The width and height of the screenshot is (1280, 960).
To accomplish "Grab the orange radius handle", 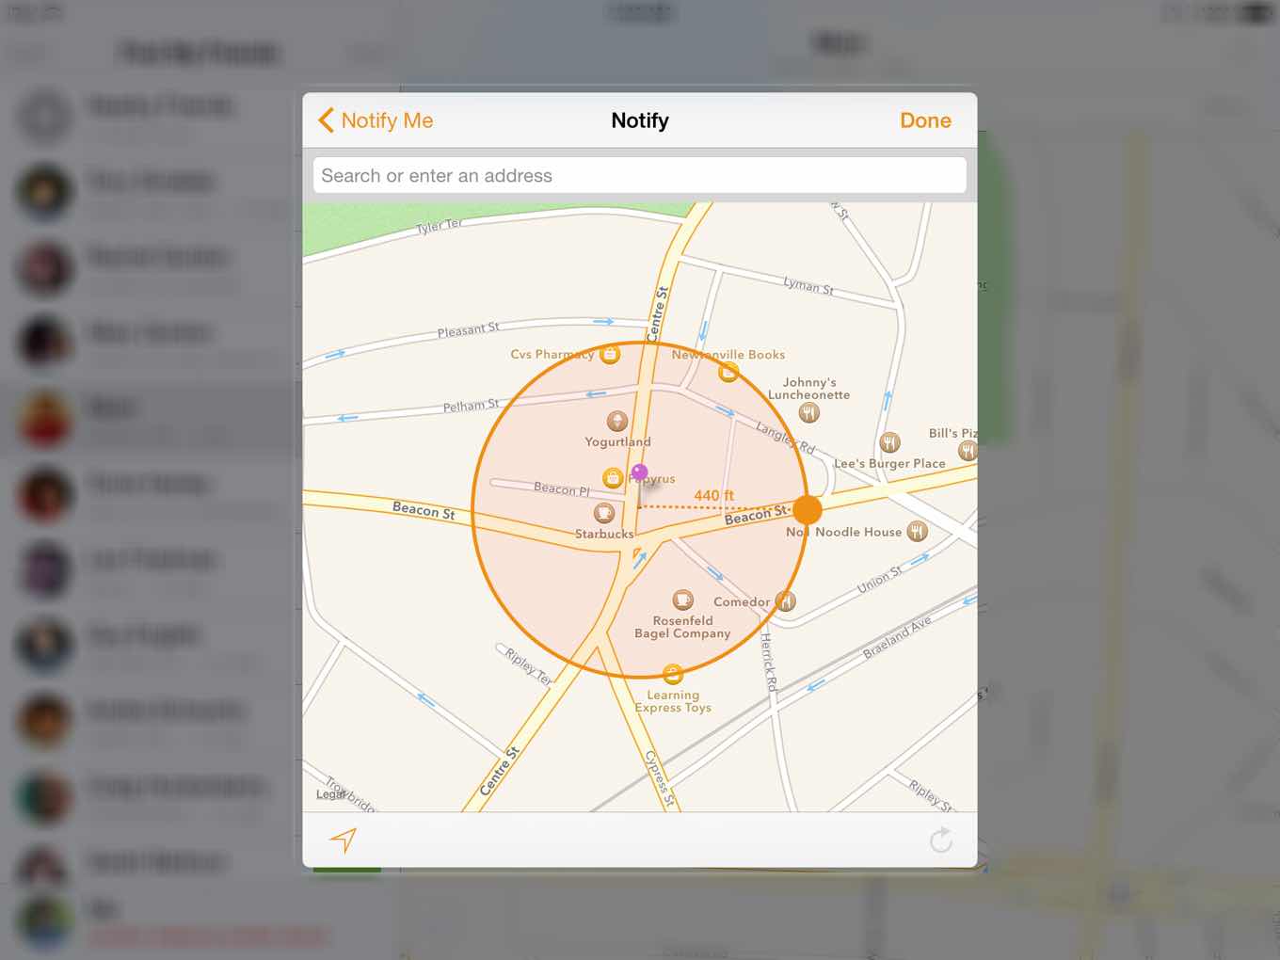I will click(808, 509).
